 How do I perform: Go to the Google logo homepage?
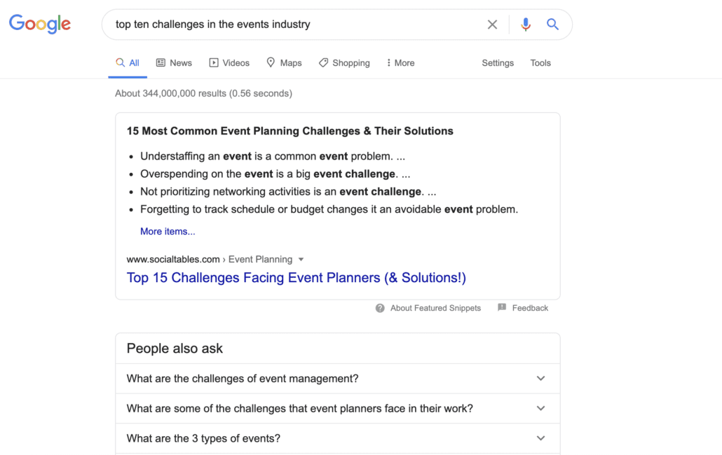pos(40,24)
